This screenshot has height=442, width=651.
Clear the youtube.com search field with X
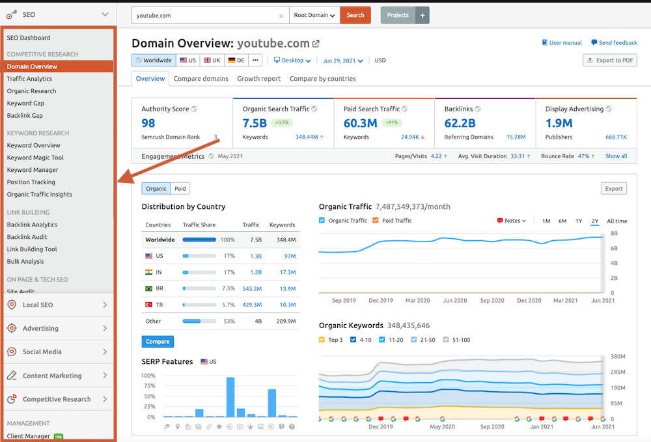coord(281,16)
